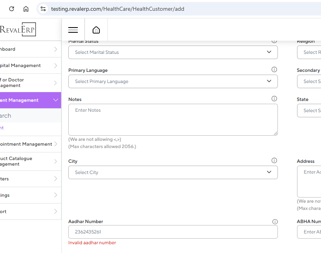Screen dimensions: 321x253
Task: Open the browser home page button
Action: tap(26, 9)
